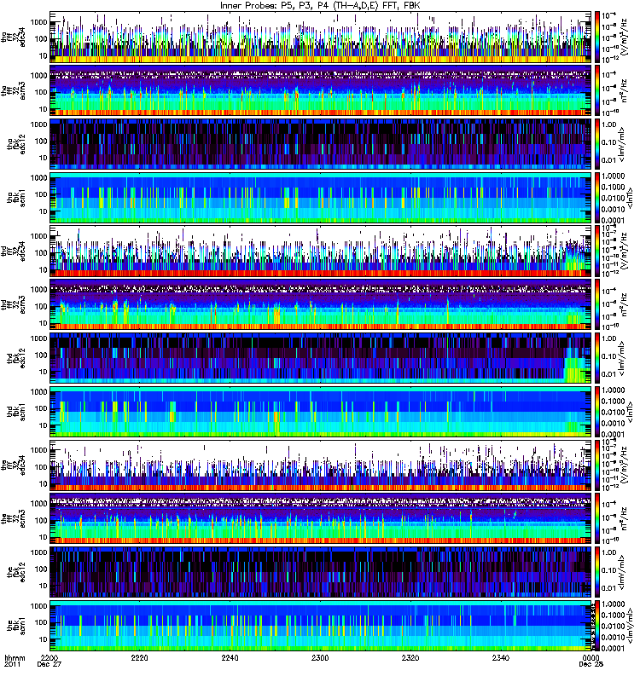Click the <|mV/m|> unit label of tha edc12
This screenshot has height=682, width=640.
click(621, 144)
